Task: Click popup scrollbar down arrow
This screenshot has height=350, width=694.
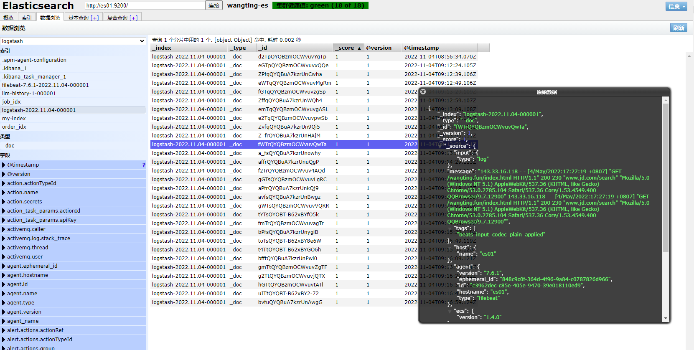Action: [x=666, y=319]
